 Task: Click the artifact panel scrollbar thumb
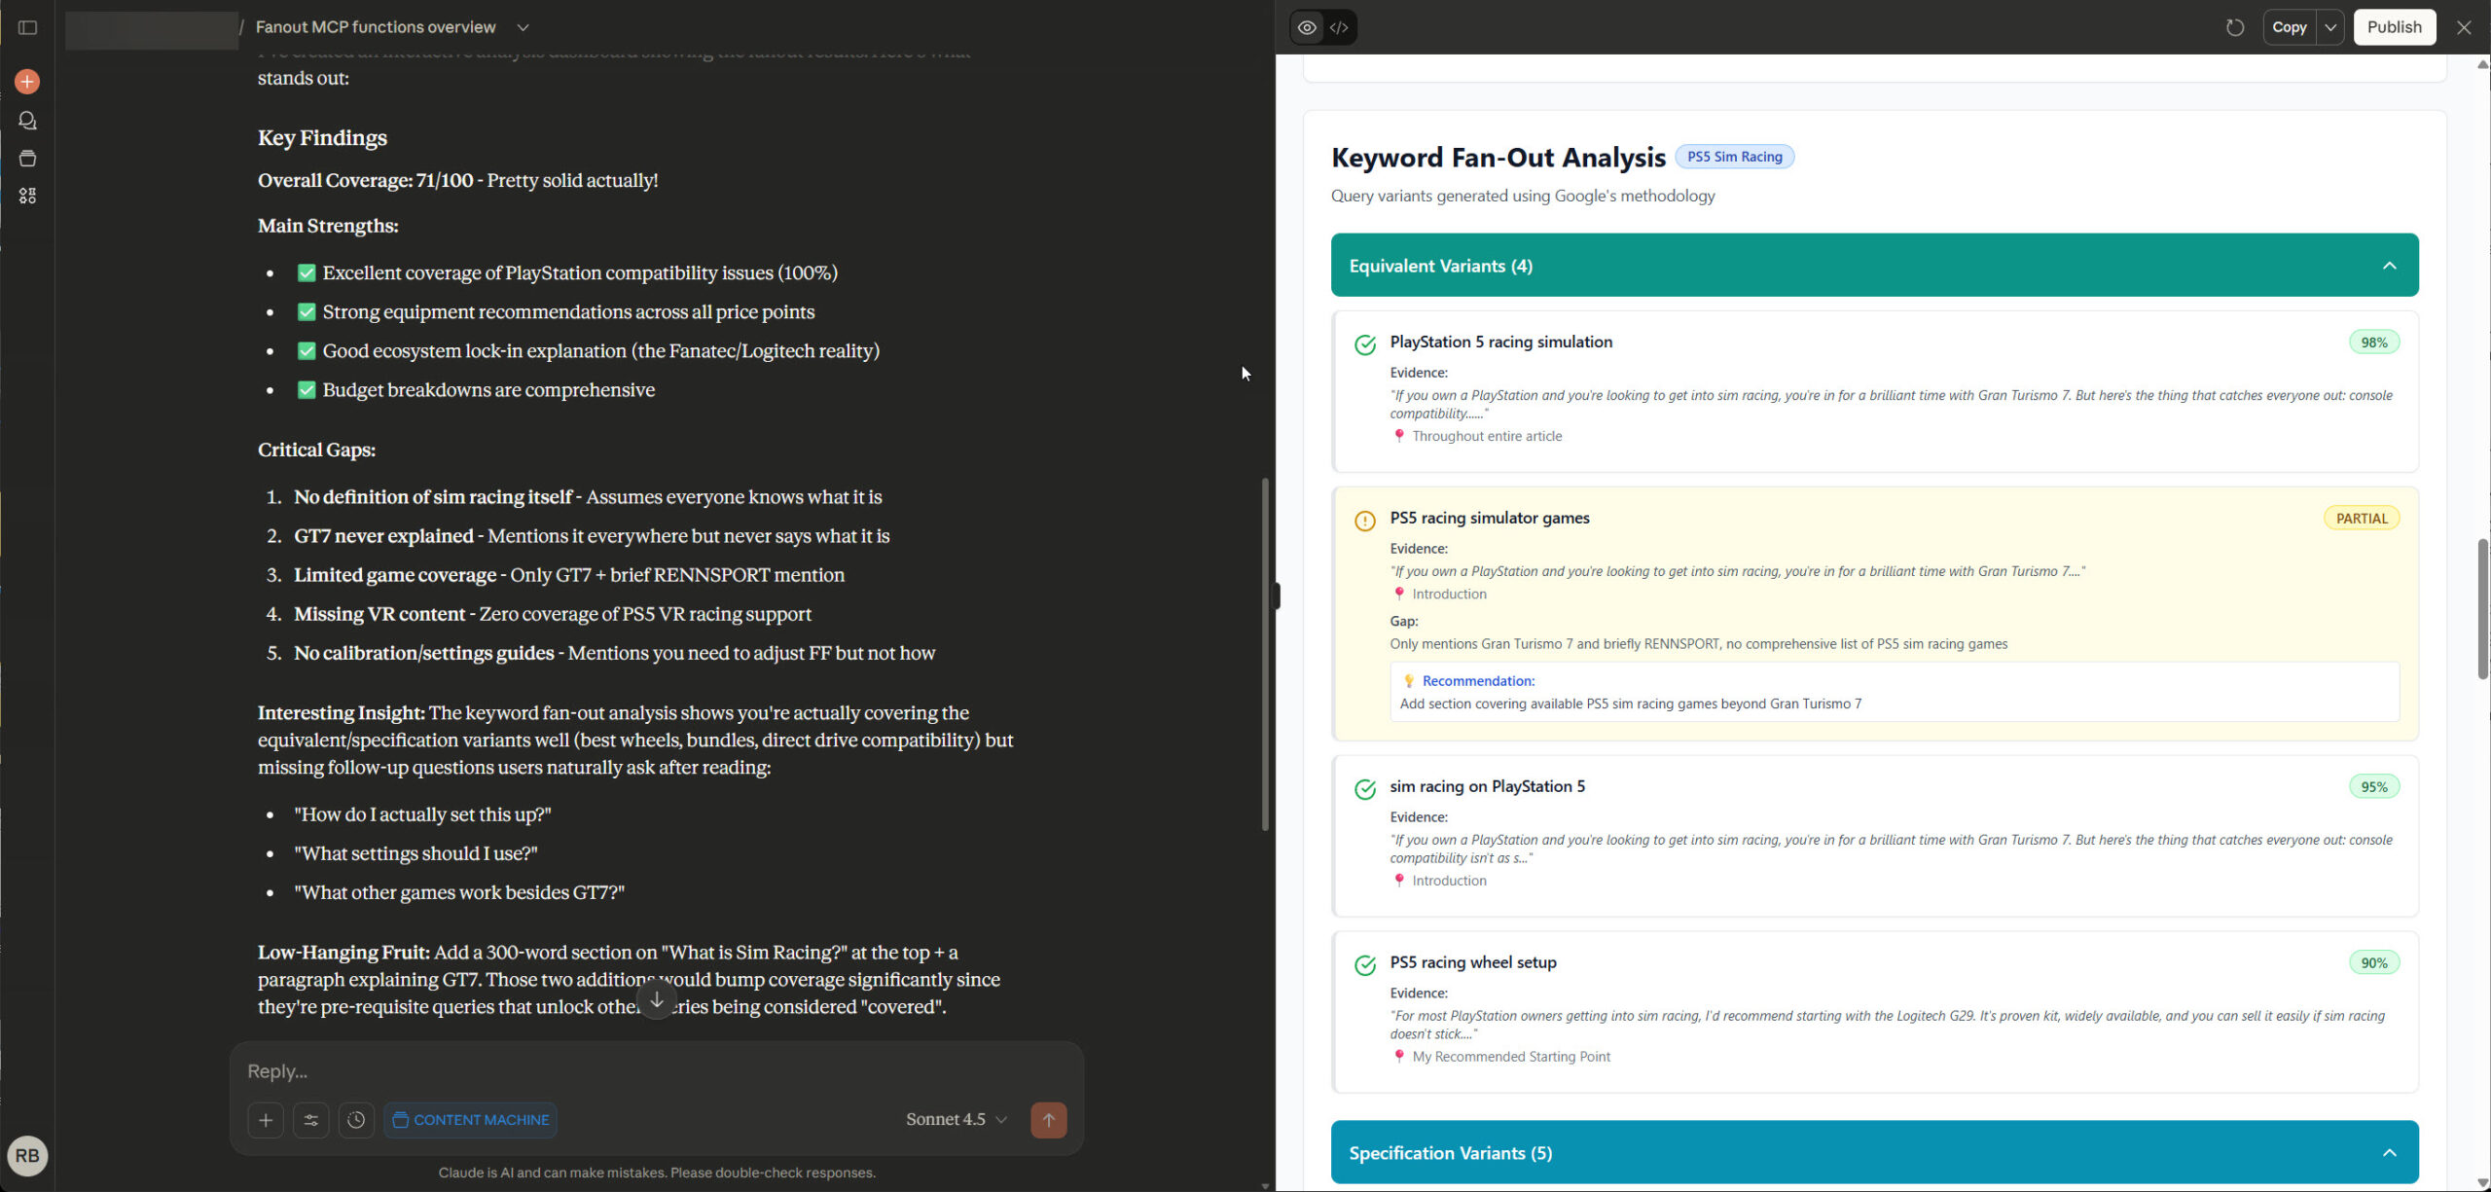(2482, 609)
